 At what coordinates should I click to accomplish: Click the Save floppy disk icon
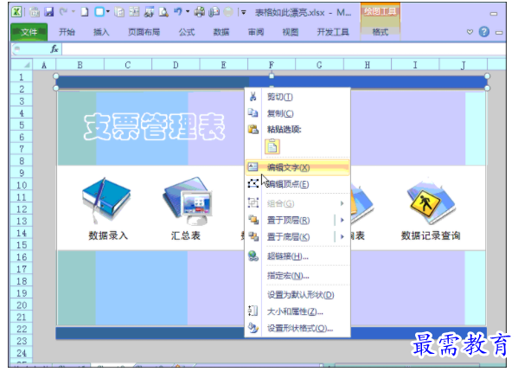pyautogui.click(x=49, y=12)
